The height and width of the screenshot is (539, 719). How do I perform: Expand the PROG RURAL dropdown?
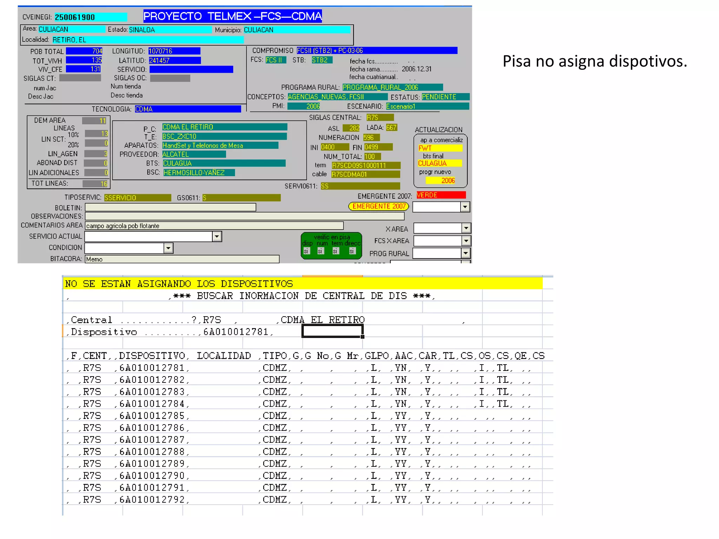tap(466, 253)
